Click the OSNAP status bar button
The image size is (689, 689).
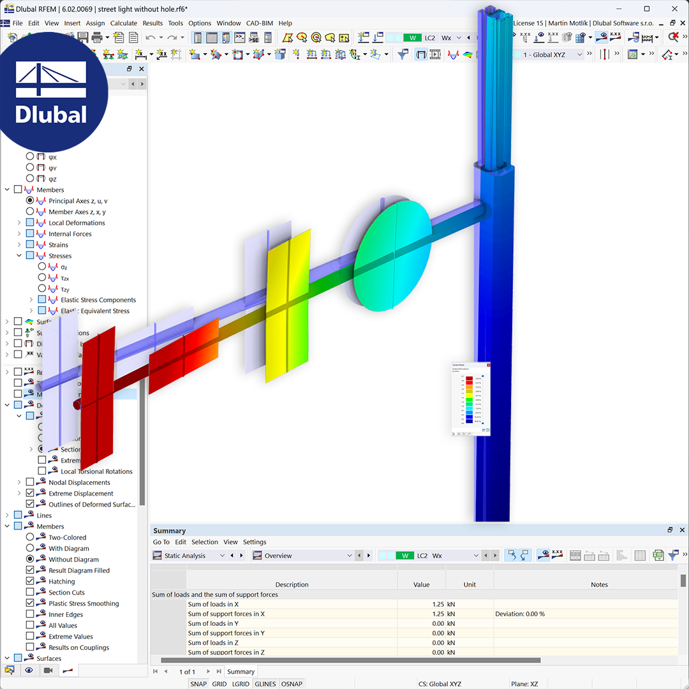pyautogui.click(x=292, y=683)
